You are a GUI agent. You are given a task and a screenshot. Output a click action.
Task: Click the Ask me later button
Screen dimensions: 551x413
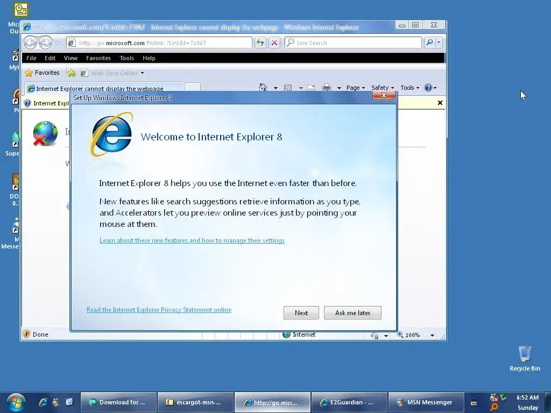(352, 312)
